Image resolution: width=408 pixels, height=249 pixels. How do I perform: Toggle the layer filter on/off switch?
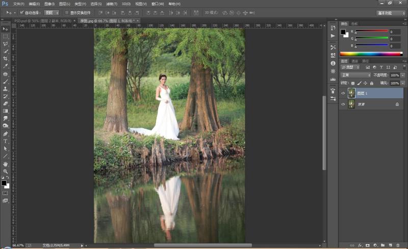pyautogui.click(x=404, y=67)
